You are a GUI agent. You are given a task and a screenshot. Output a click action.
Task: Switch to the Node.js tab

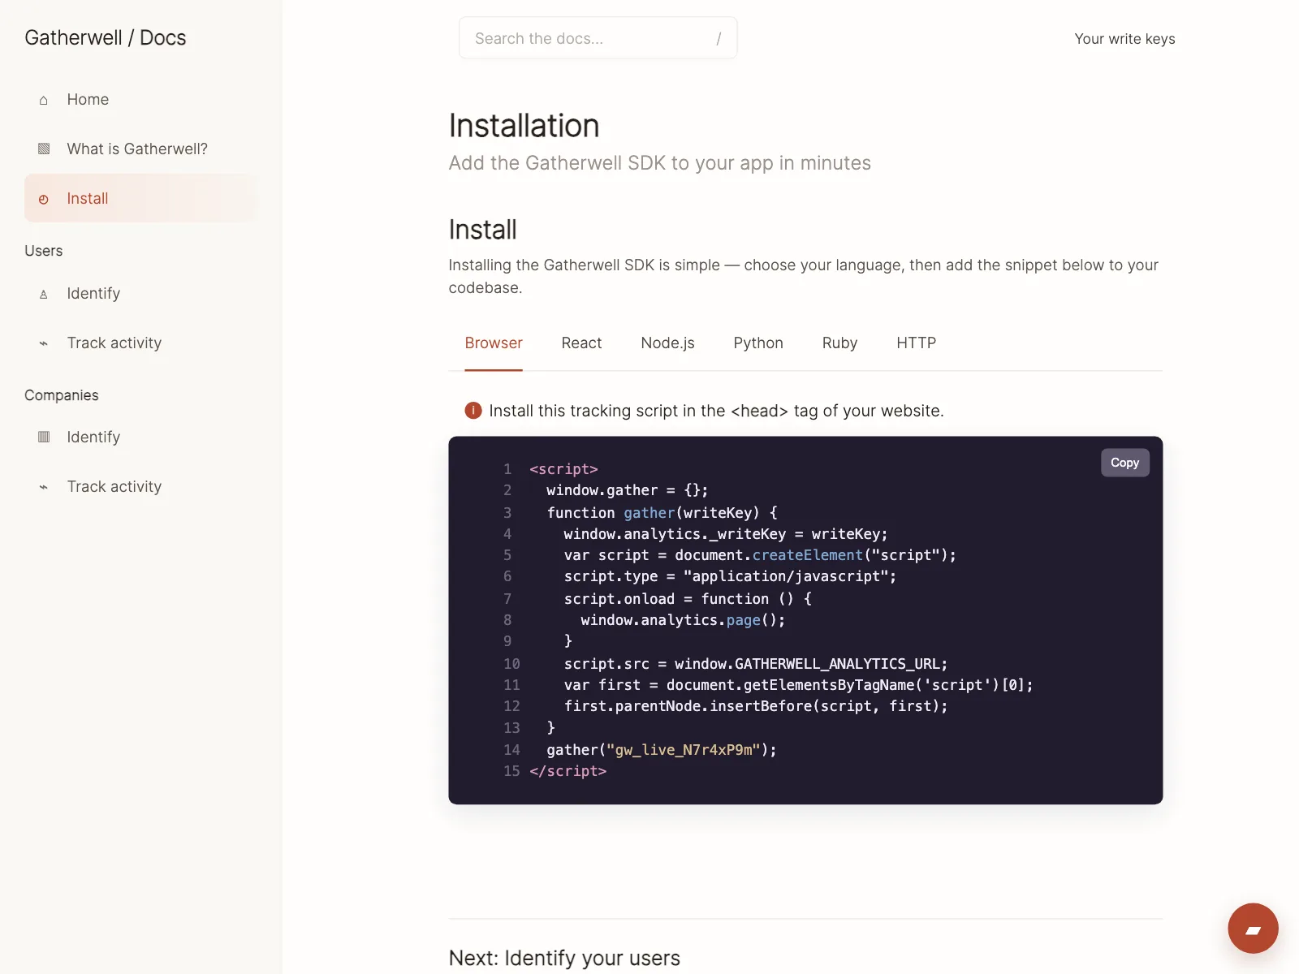pos(667,343)
